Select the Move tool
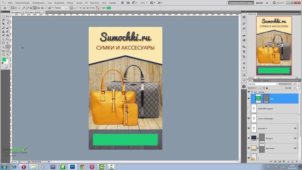 pos(8,17)
